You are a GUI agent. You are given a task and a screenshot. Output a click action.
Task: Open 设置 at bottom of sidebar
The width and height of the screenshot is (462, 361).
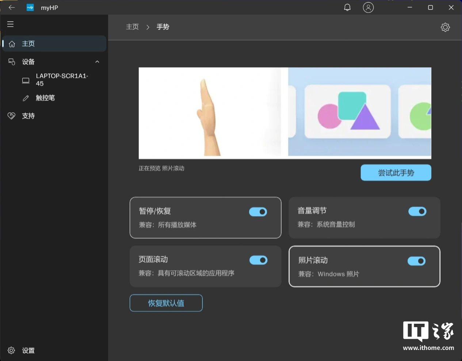tap(28, 350)
